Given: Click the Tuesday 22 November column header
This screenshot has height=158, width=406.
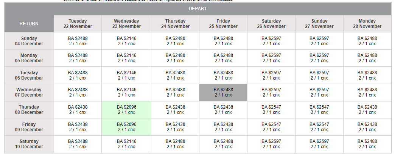Looking at the screenshot, I should [x=78, y=24].
